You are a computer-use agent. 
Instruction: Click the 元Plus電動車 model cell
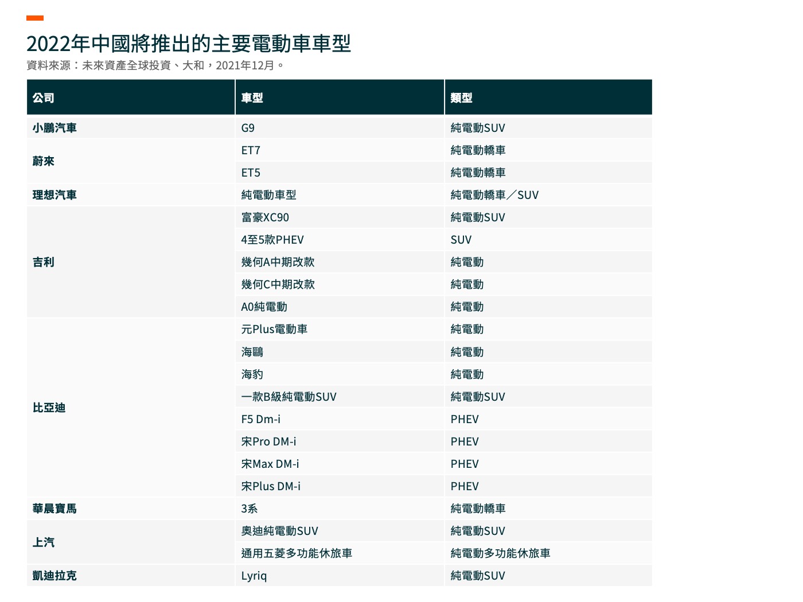click(340, 329)
